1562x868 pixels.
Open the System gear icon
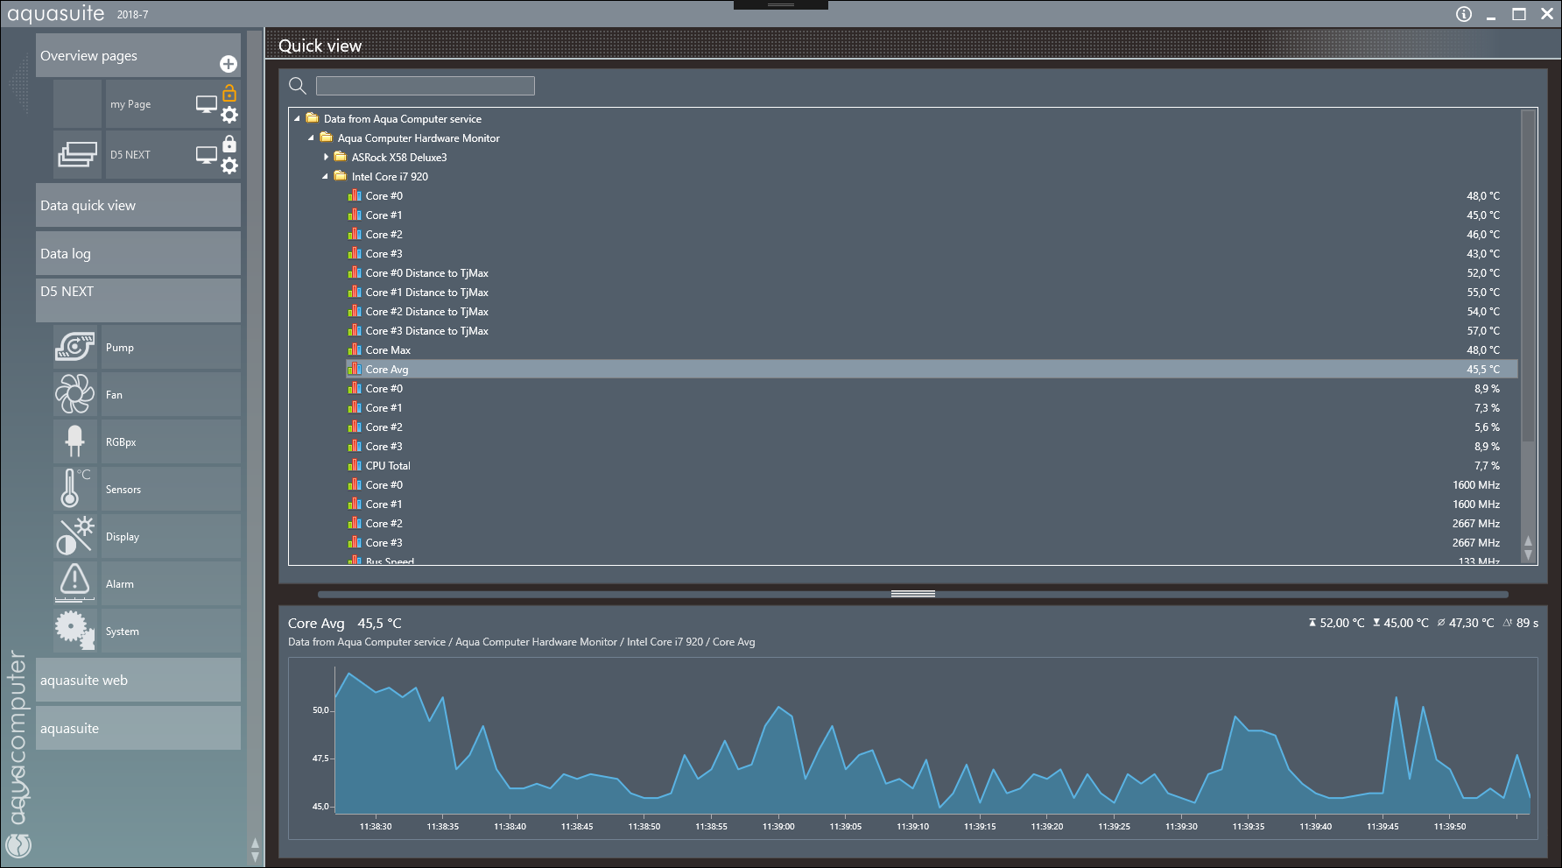pos(75,631)
